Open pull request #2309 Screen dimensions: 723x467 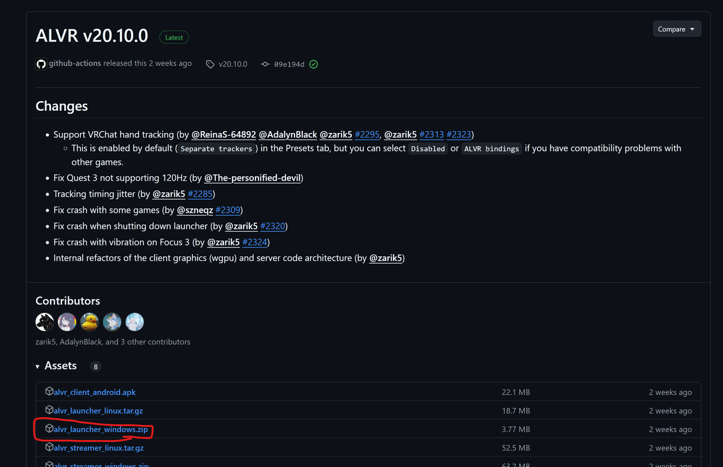pos(228,210)
